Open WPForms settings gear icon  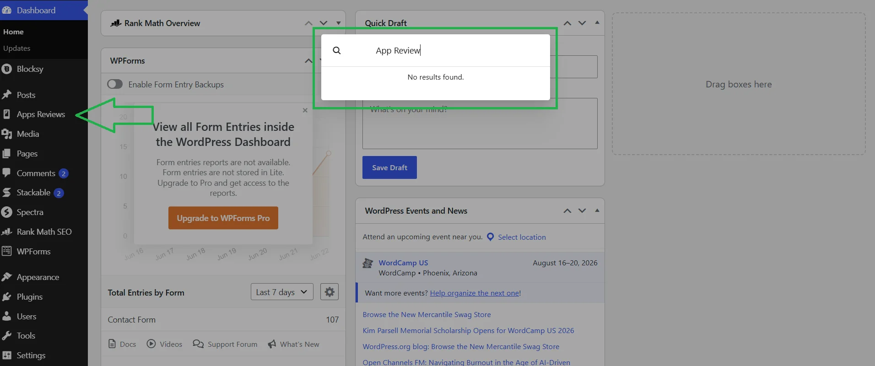click(x=329, y=292)
